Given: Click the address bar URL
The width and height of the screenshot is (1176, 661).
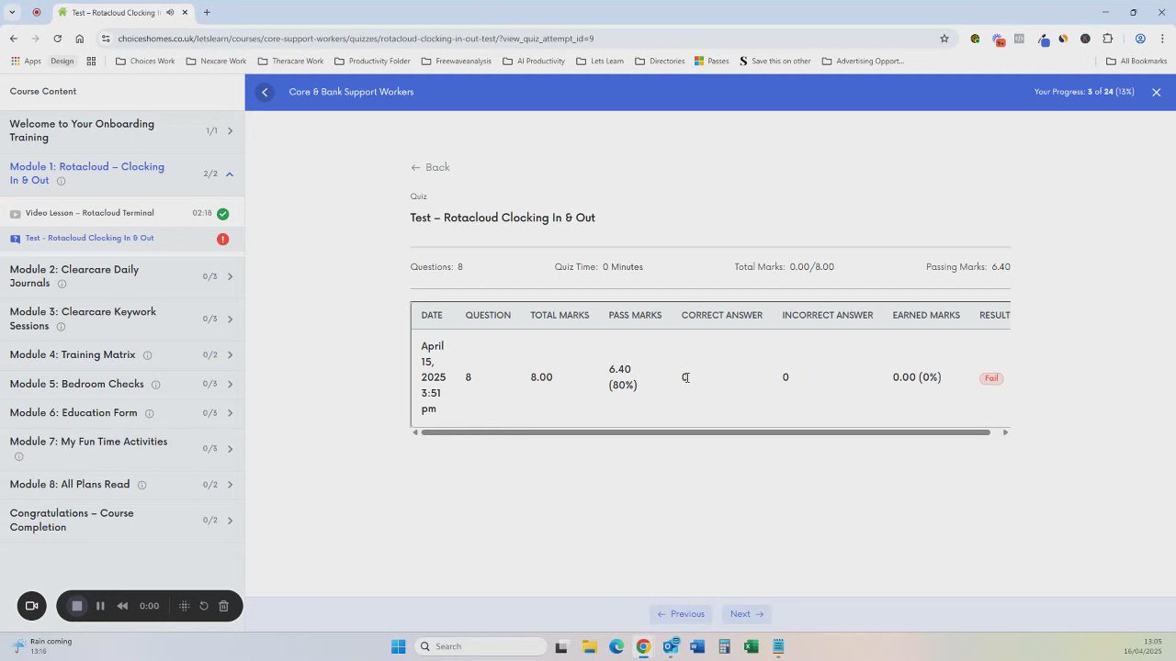Looking at the screenshot, I should (x=356, y=39).
